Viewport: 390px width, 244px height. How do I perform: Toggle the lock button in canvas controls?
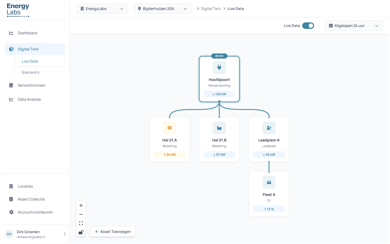[x=81, y=232]
